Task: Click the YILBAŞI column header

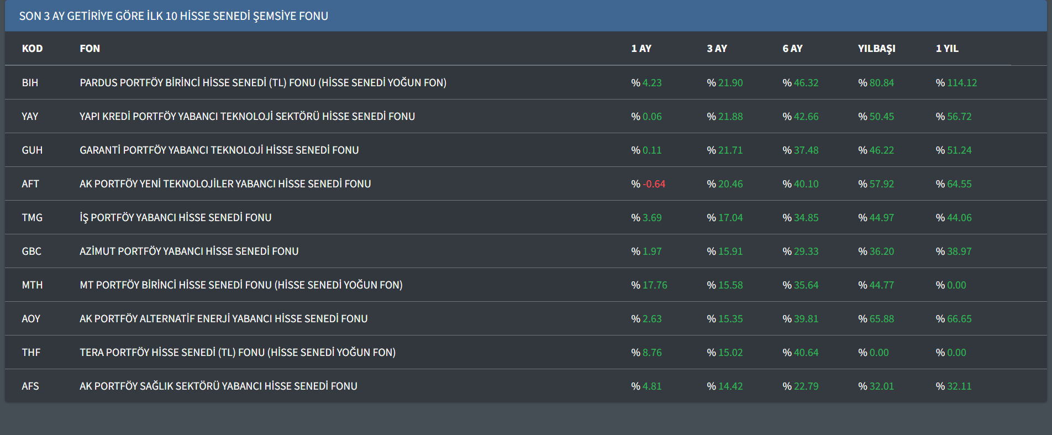Action: (x=876, y=49)
